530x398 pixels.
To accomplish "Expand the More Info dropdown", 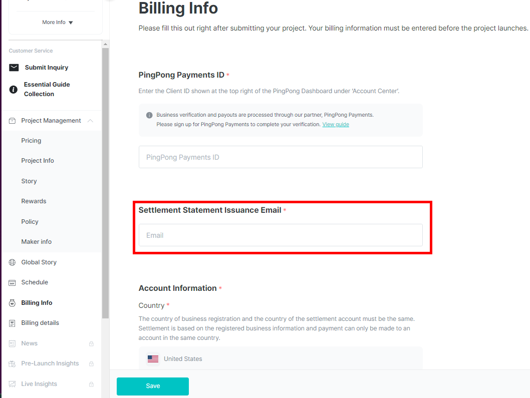I will (58, 23).
